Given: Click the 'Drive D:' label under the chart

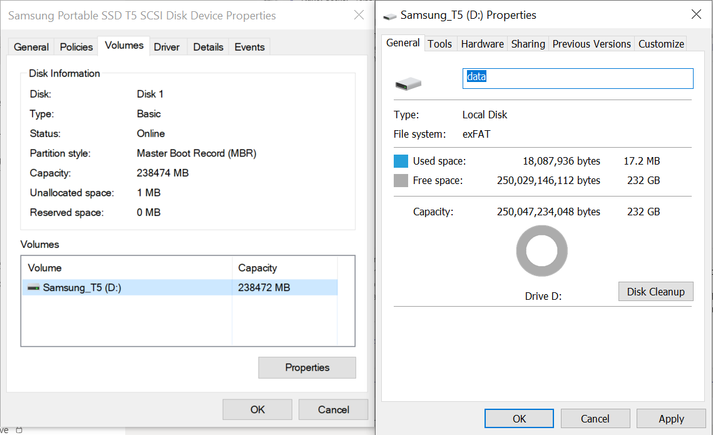Looking at the screenshot, I should 543,296.
